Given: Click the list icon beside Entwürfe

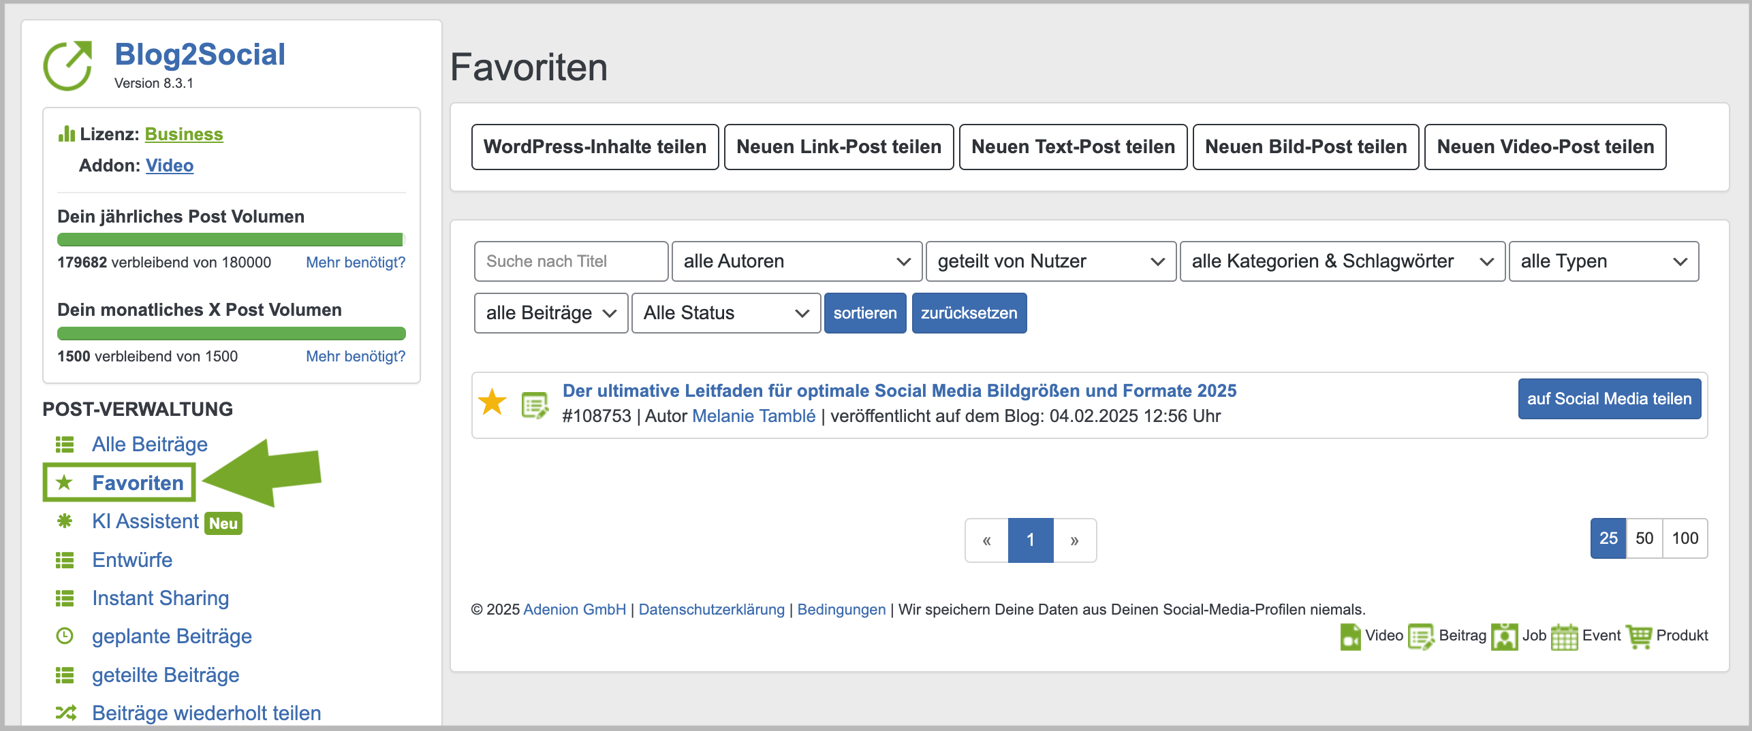Looking at the screenshot, I should click(x=65, y=560).
